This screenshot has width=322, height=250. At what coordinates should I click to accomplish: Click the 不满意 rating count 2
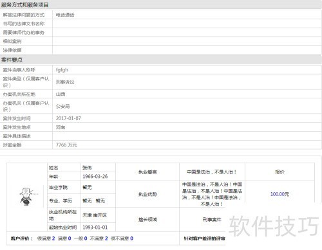tap(106, 238)
